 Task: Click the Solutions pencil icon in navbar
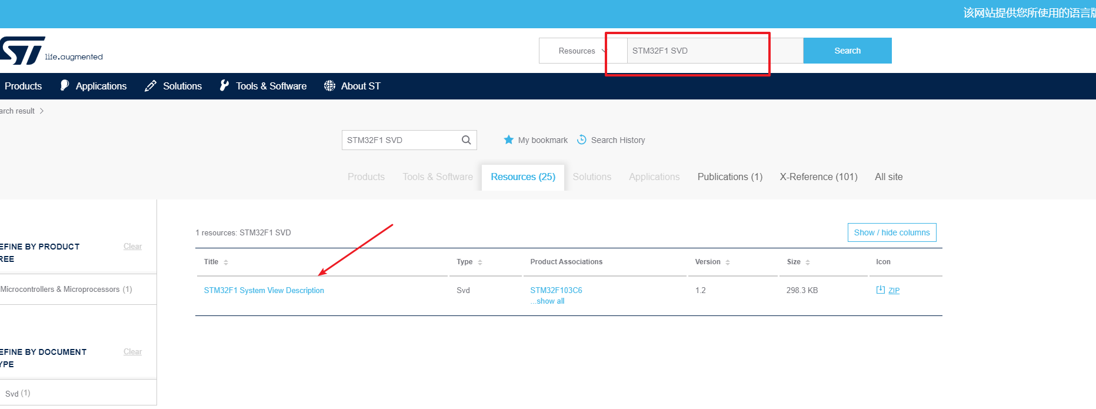click(x=151, y=86)
